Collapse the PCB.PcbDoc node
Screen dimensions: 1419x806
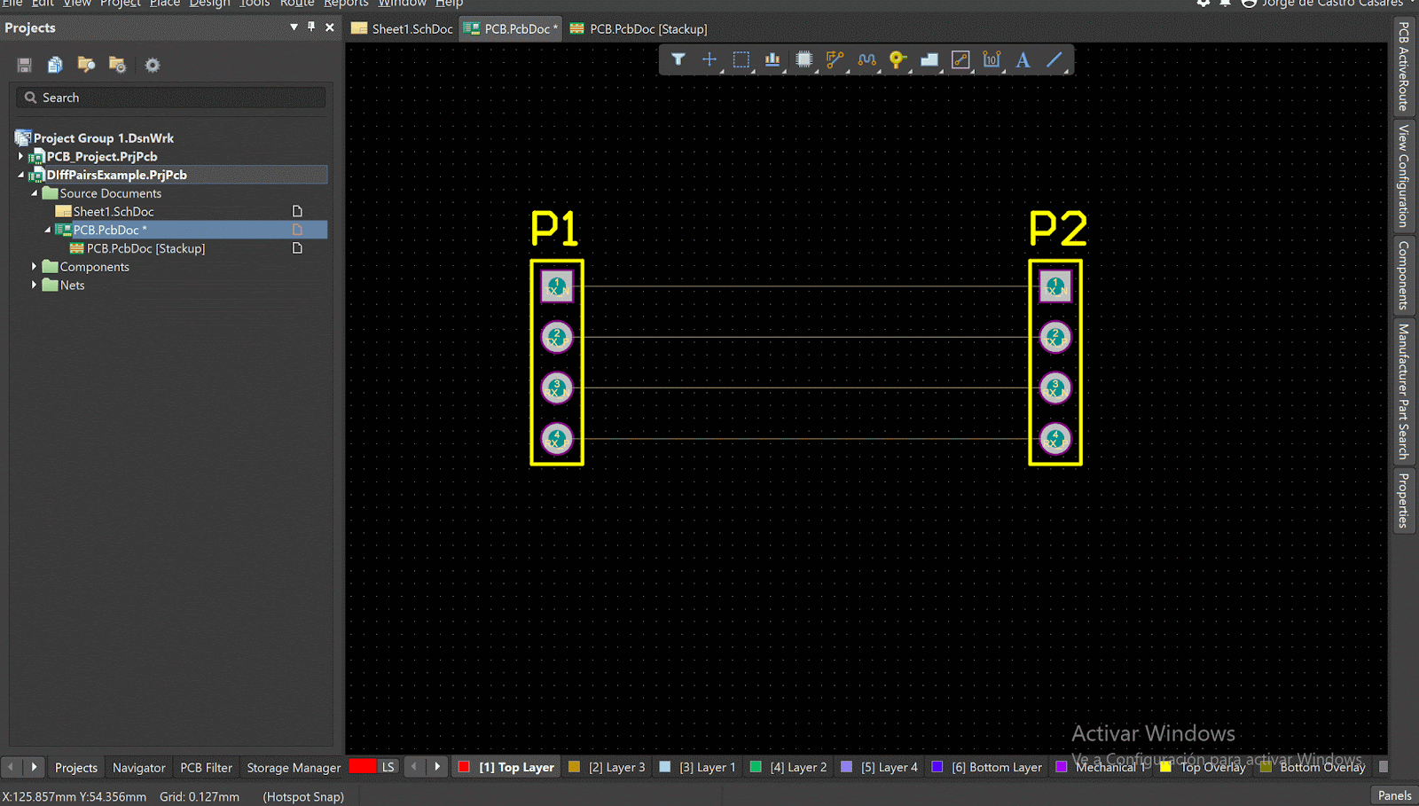tap(48, 230)
